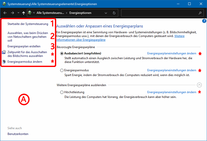This screenshot has height=141, width=207.
Task: Click the refresh icon in address bar
Action: point(114,13)
